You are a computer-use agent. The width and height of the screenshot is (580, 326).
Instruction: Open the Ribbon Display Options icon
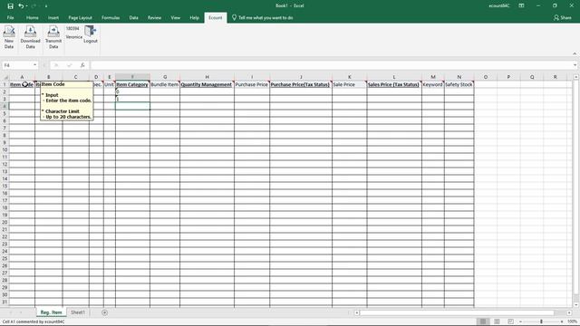[521, 6]
